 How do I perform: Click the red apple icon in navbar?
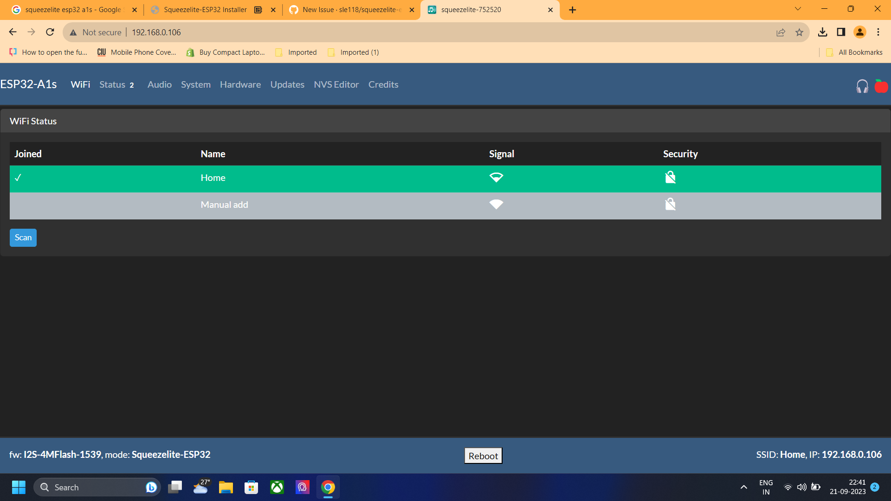tap(881, 86)
